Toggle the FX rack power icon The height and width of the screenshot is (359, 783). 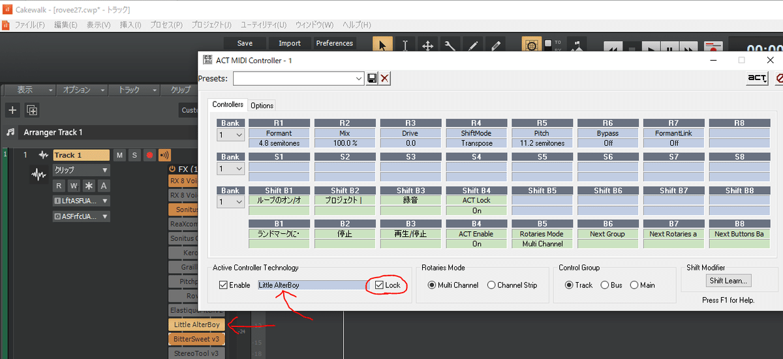click(172, 169)
